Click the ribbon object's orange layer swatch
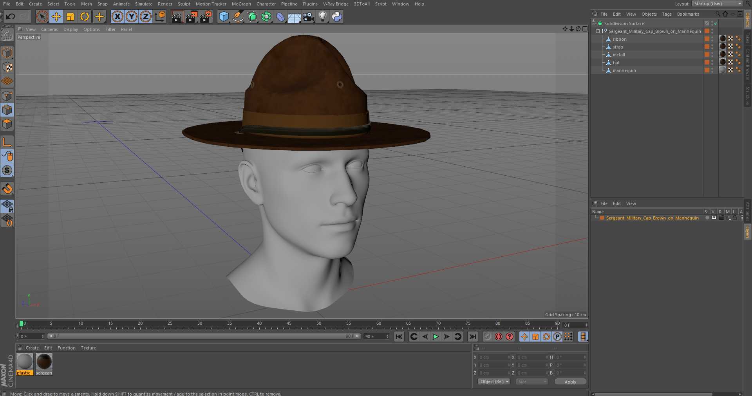Image resolution: width=752 pixels, height=396 pixels. click(707, 39)
